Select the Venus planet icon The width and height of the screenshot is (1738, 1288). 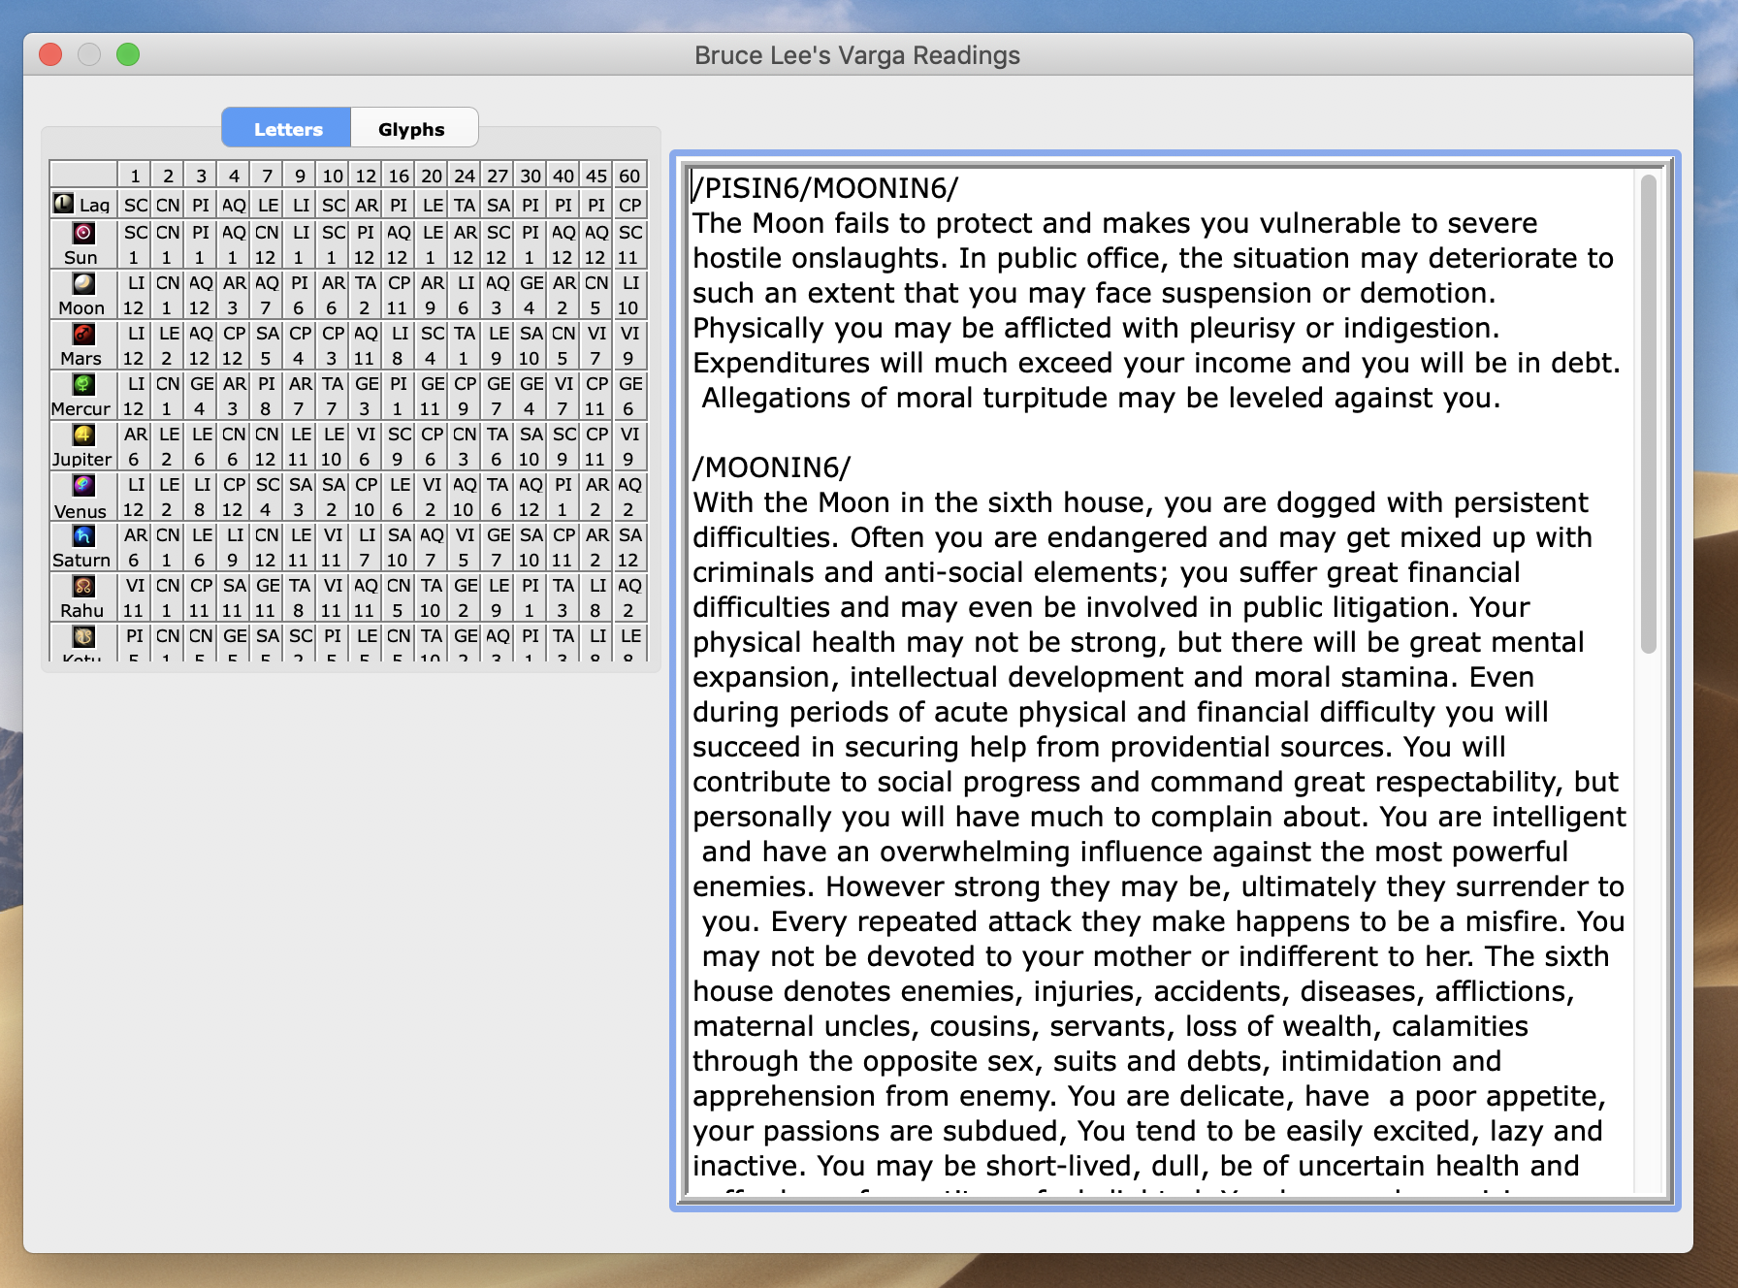tap(83, 485)
